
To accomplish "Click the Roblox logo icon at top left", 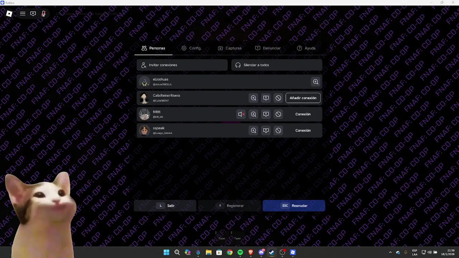I will [x=9, y=14].
